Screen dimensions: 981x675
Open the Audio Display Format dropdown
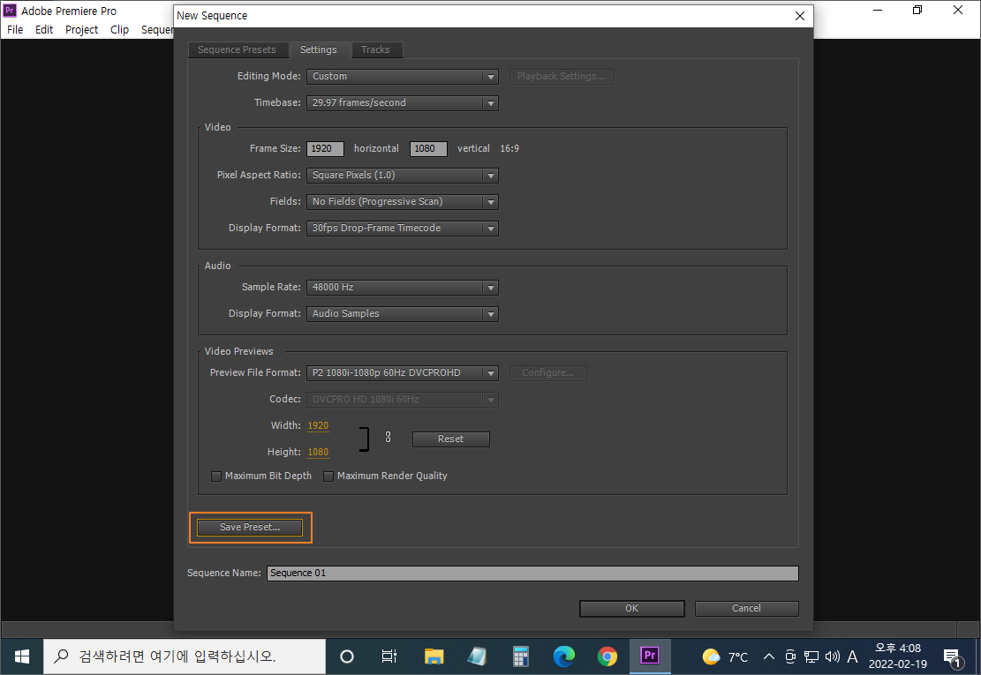pos(403,314)
